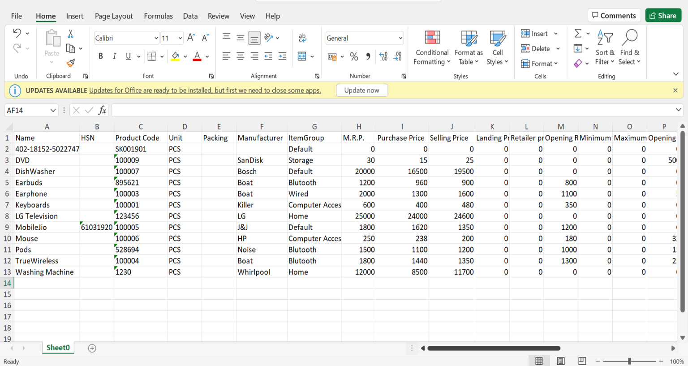The width and height of the screenshot is (688, 366).
Task: Click the Redo arrow icon
Action: point(17,48)
